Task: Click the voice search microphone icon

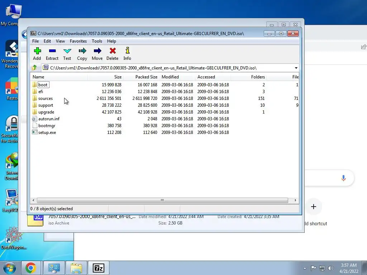Action: pos(343,178)
